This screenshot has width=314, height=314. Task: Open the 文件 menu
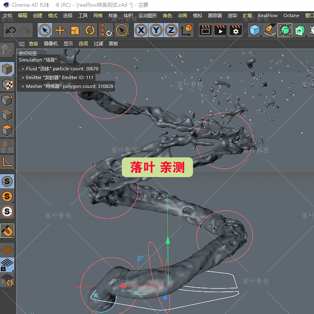click(x=8, y=15)
